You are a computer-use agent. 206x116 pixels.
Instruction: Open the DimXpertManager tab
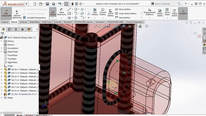click(x=23, y=29)
